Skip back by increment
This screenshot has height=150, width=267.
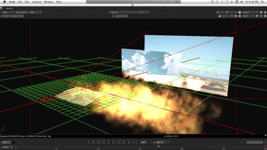click(x=138, y=142)
